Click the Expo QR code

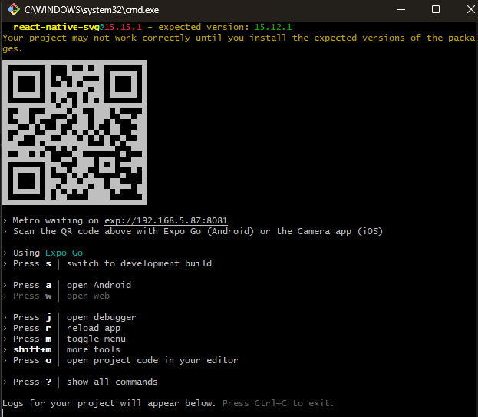pos(75,132)
